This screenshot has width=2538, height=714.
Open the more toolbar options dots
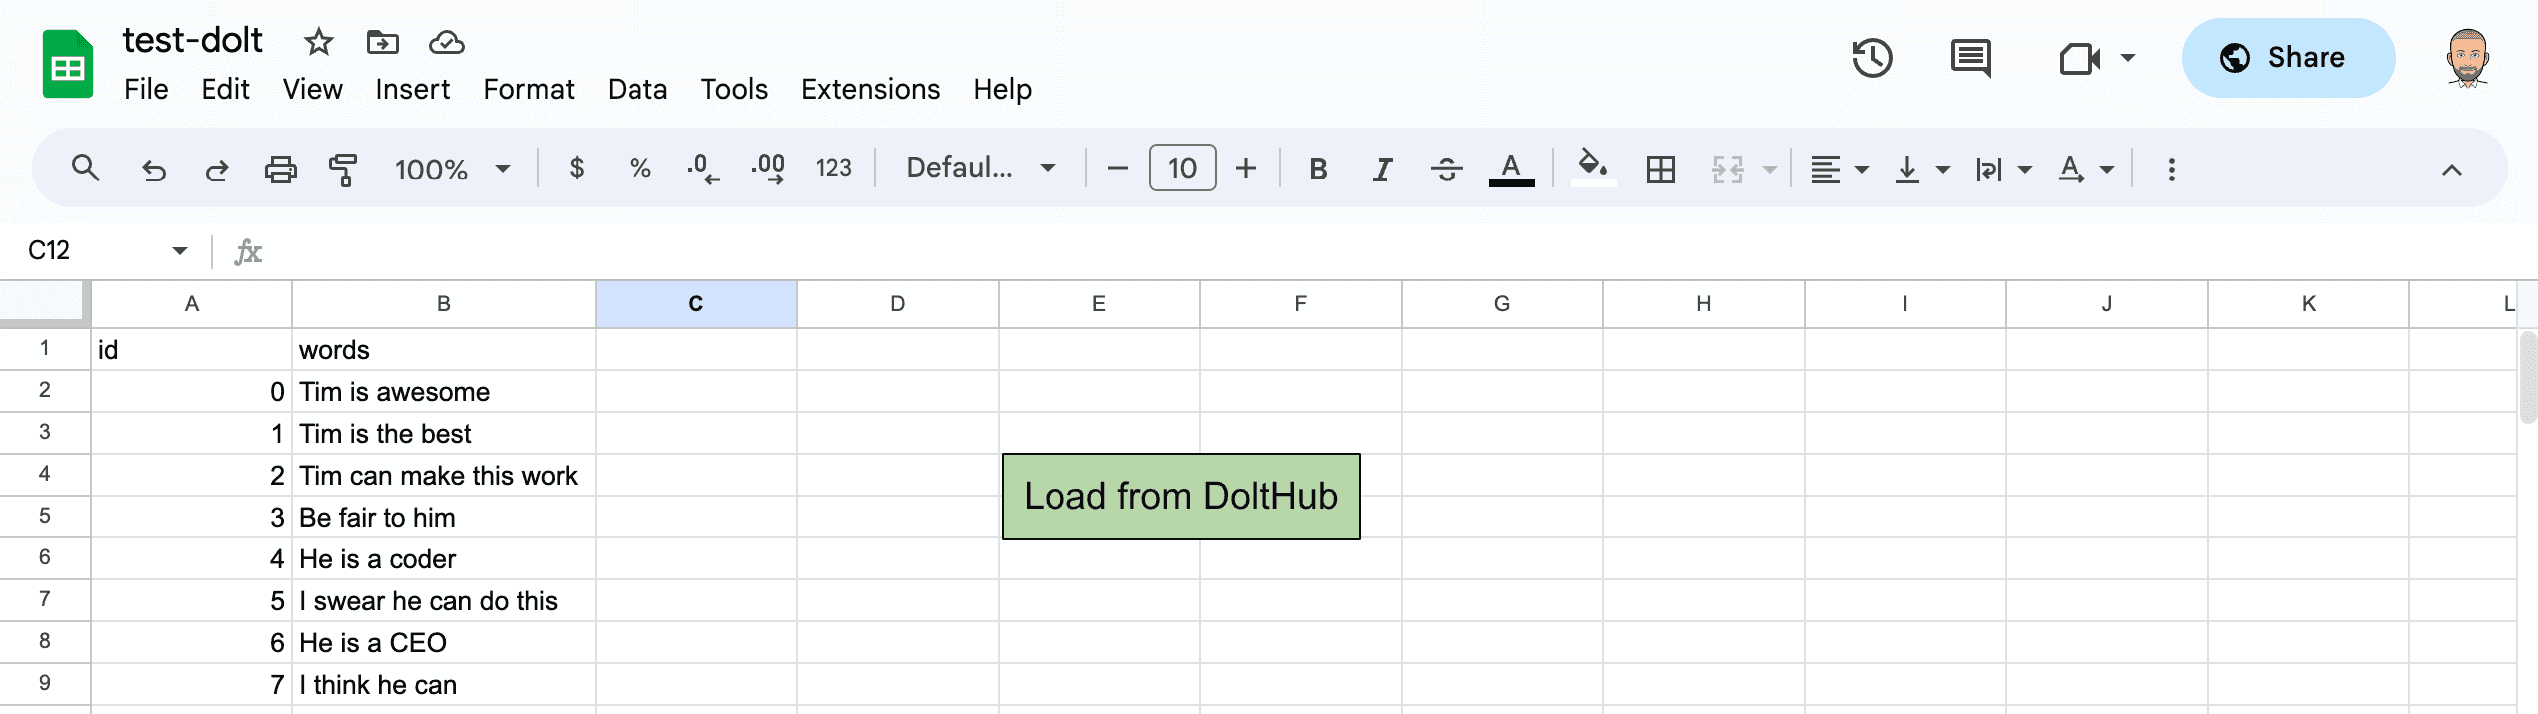click(x=2171, y=169)
